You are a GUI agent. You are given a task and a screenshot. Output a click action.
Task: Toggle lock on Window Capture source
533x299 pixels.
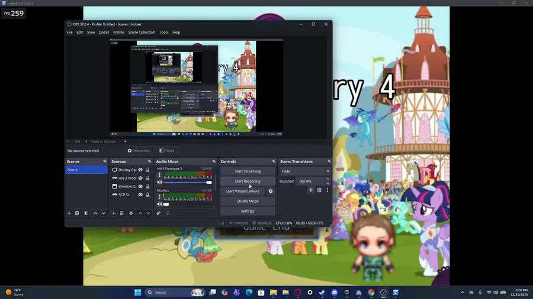147,187
